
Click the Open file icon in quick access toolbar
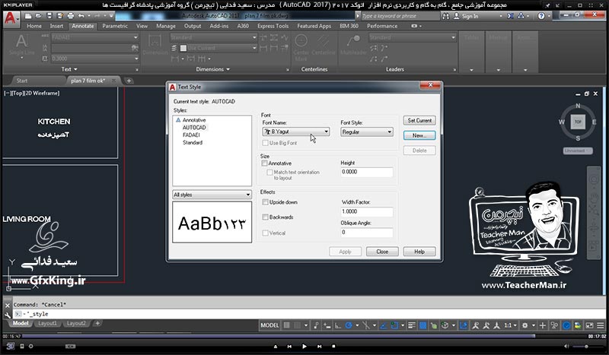(39, 16)
